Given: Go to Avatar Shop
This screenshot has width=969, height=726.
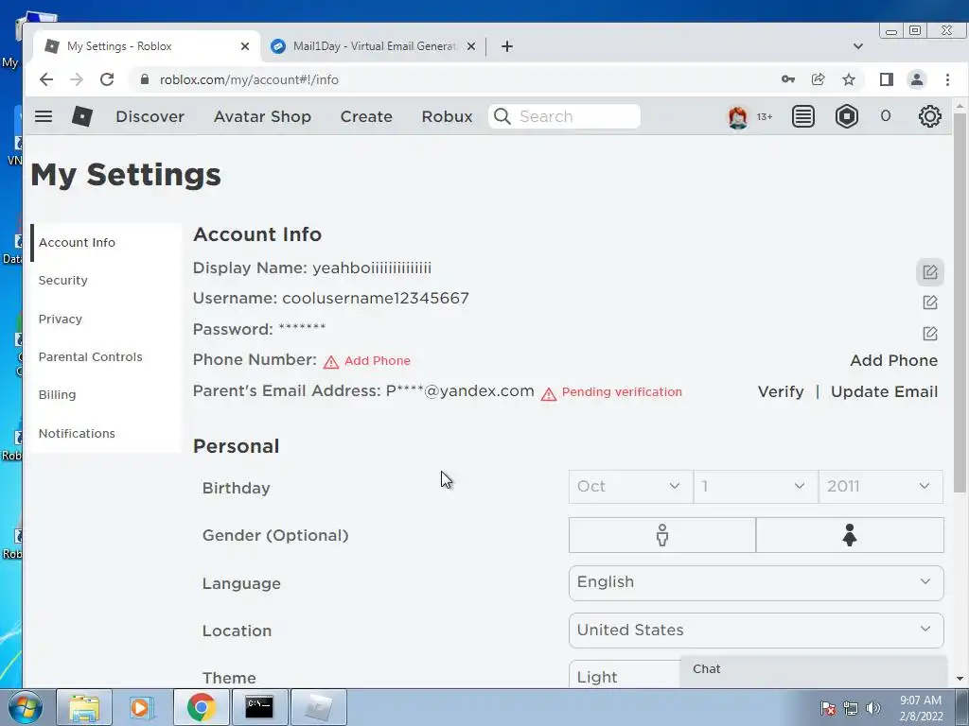Looking at the screenshot, I should point(263,116).
